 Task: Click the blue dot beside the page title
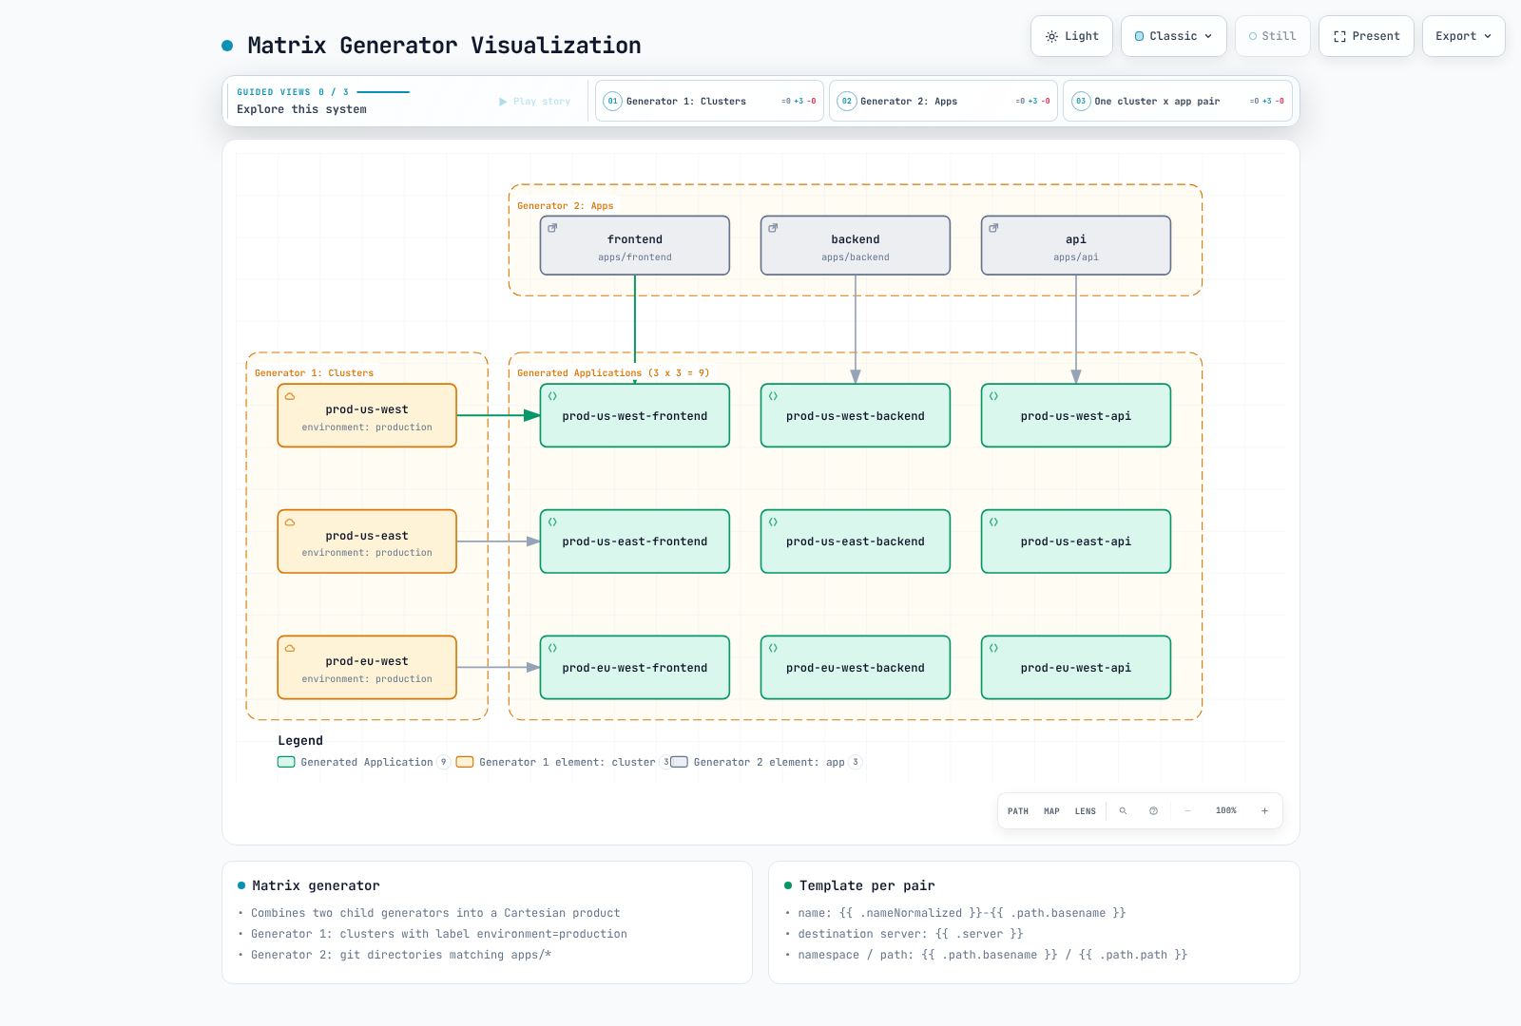(227, 46)
